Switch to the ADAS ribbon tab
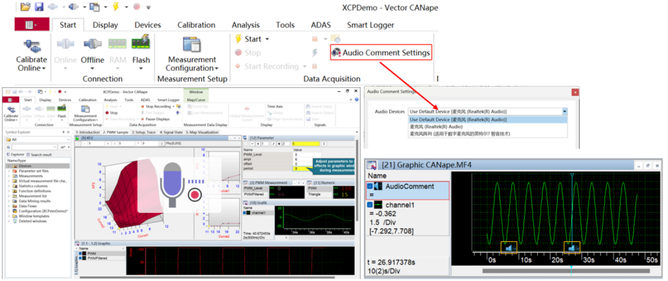 321,25
